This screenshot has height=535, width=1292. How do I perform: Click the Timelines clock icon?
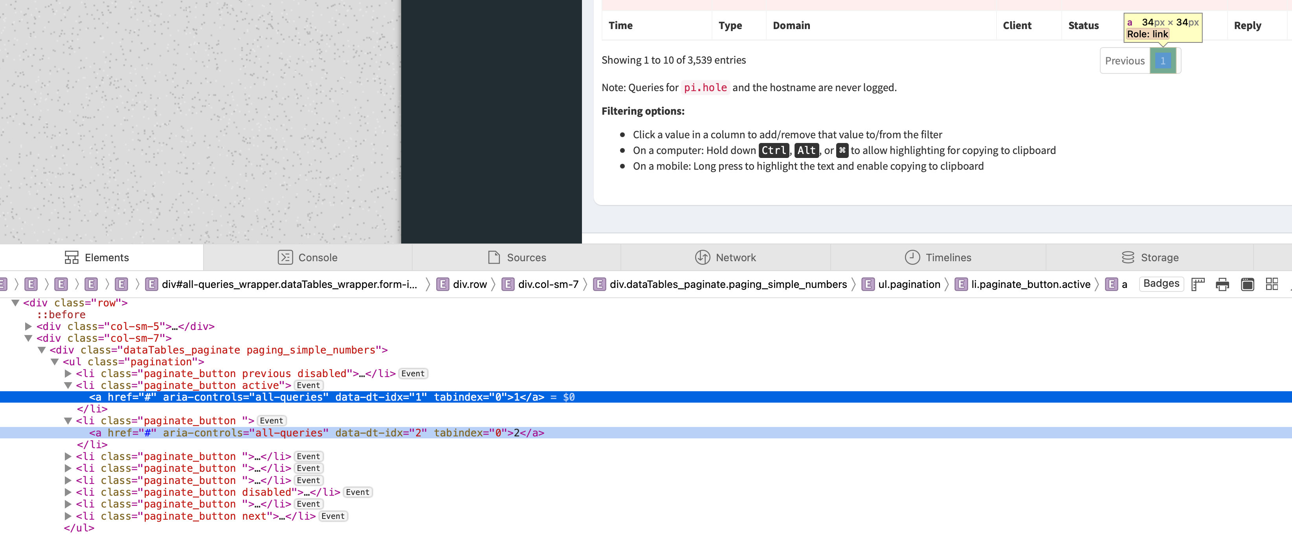coord(912,257)
